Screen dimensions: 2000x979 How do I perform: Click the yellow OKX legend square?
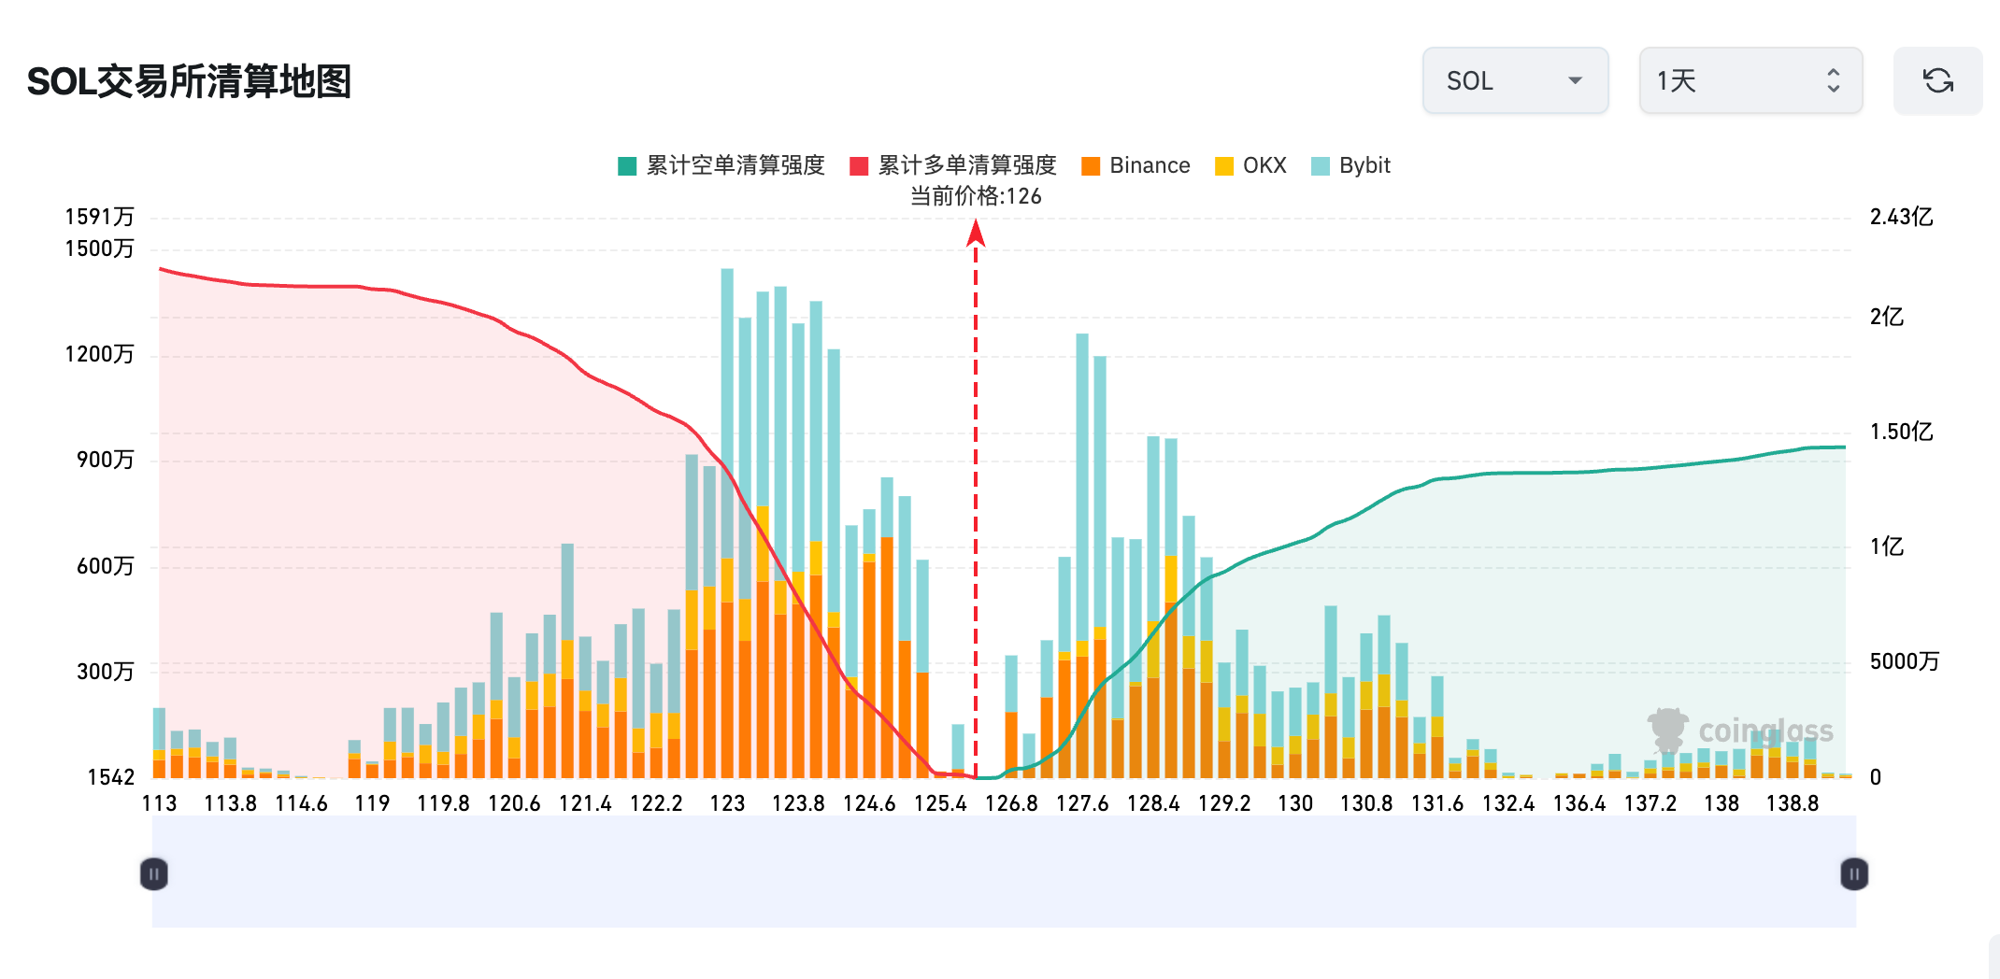tap(1222, 164)
